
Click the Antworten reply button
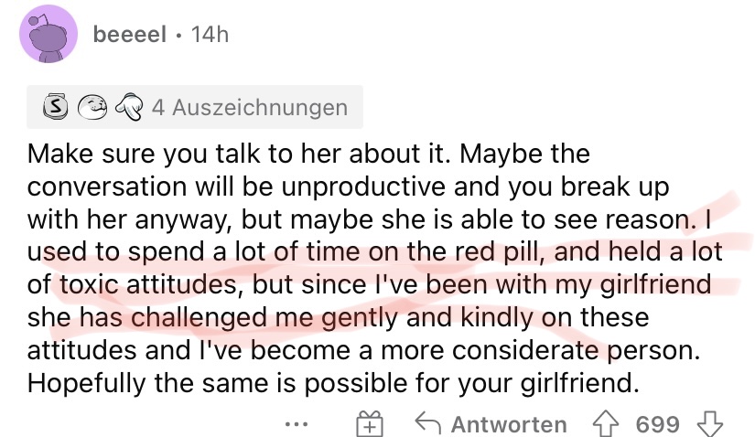pos(491,424)
